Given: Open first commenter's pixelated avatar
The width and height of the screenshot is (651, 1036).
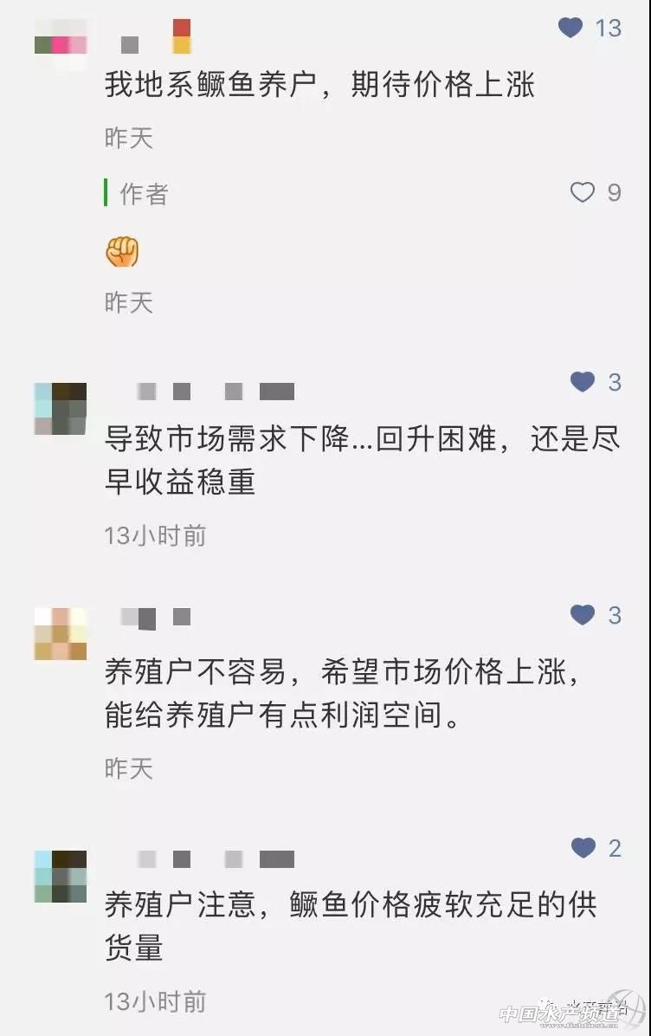Looking at the screenshot, I should coord(60,45).
